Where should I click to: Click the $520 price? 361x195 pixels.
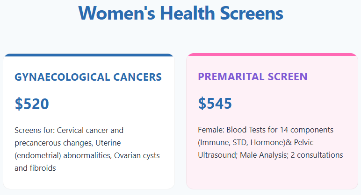point(32,104)
